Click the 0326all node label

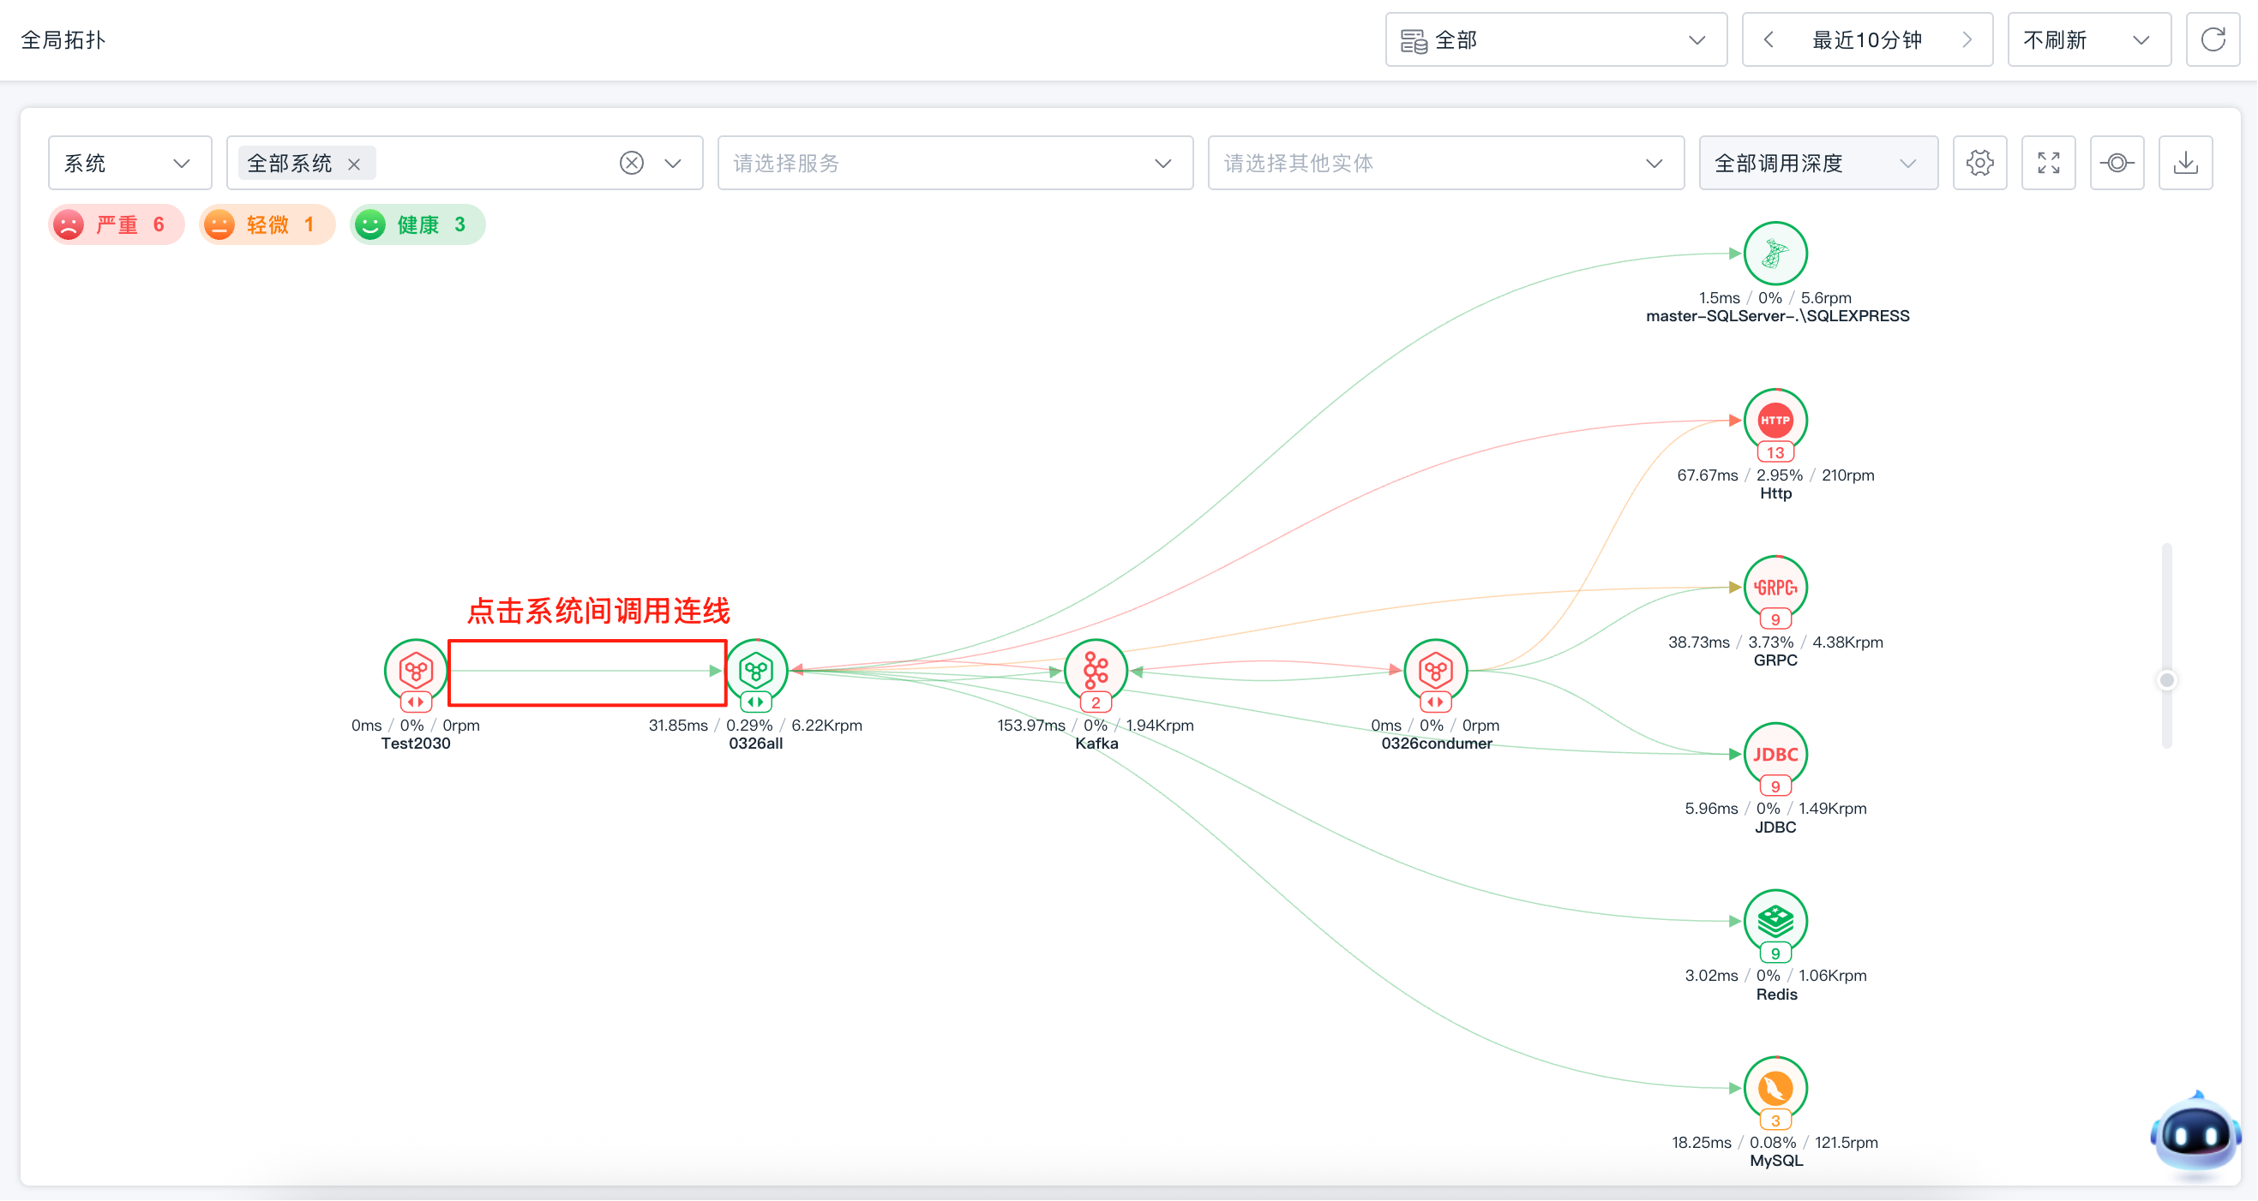pyautogui.click(x=755, y=744)
